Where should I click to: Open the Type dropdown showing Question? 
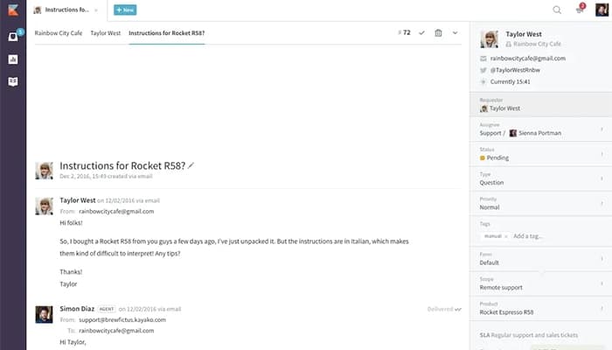tap(540, 179)
